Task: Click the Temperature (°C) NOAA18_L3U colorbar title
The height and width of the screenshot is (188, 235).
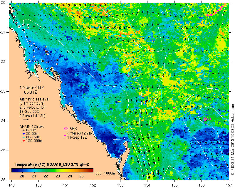Action: [52, 164]
